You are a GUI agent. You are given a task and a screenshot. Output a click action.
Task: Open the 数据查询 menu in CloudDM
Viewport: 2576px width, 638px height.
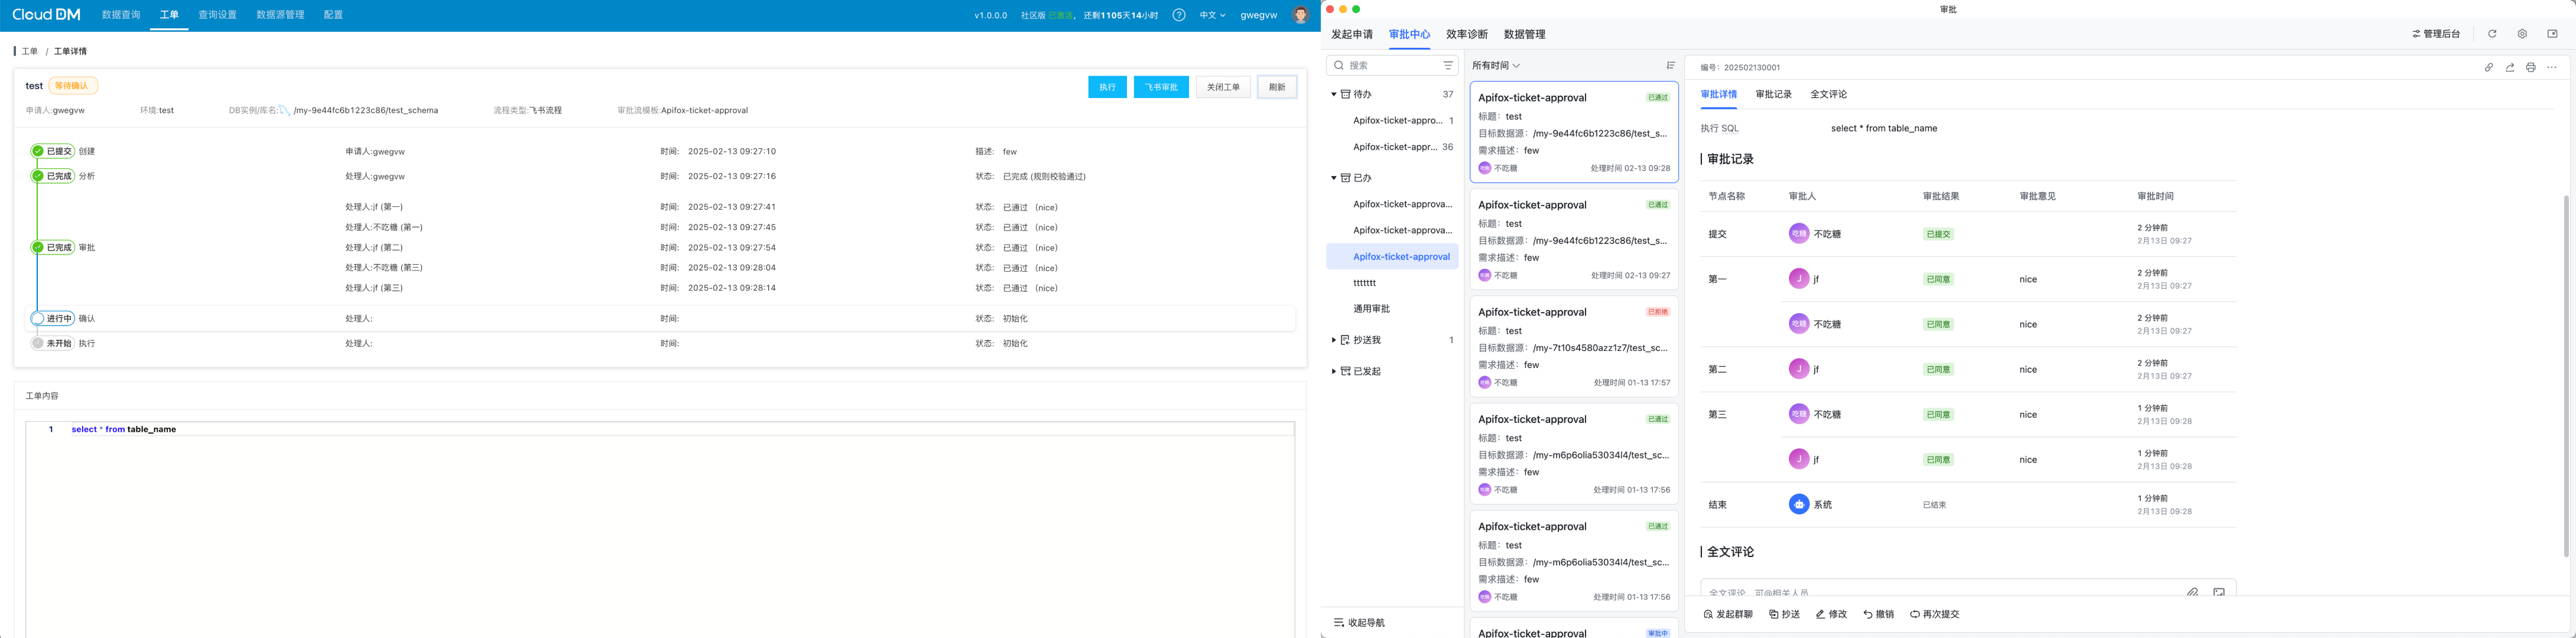(121, 15)
